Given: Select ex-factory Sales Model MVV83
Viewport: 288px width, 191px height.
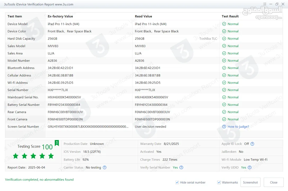Looking at the screenshot, I should pyautogui.click(x=53, y=46).
